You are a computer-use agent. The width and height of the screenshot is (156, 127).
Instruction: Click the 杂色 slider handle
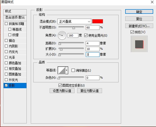[59, 78]
